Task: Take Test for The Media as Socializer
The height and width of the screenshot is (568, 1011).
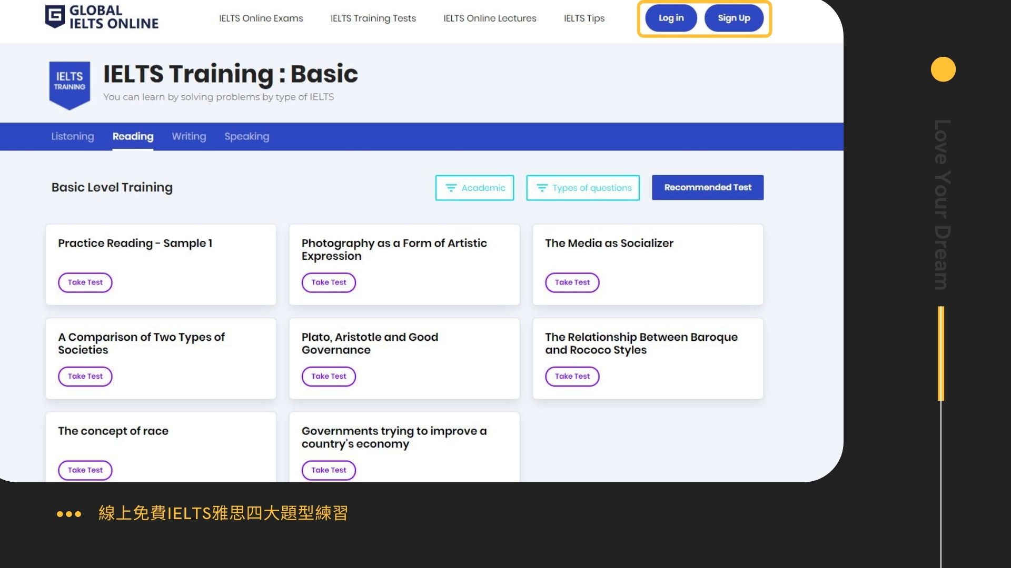Action: tap(572, 282)
